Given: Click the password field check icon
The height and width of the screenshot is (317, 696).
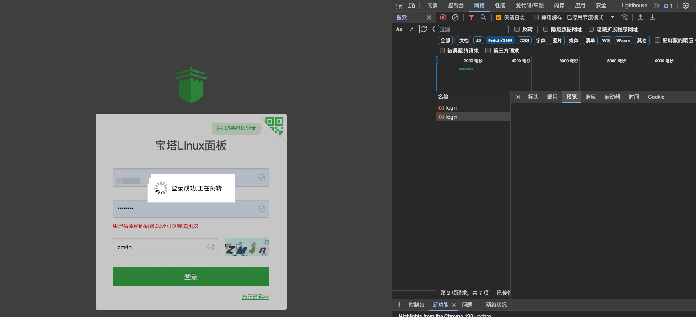Looking at the screenshot, I should [x=262, y=209].
